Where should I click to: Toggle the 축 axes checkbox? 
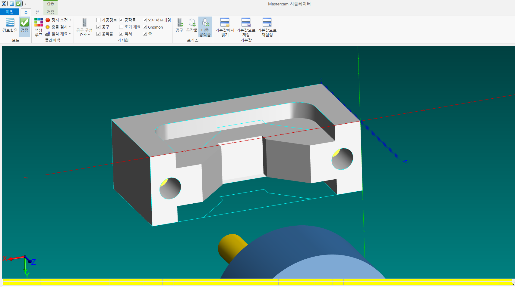click(145, 34)
